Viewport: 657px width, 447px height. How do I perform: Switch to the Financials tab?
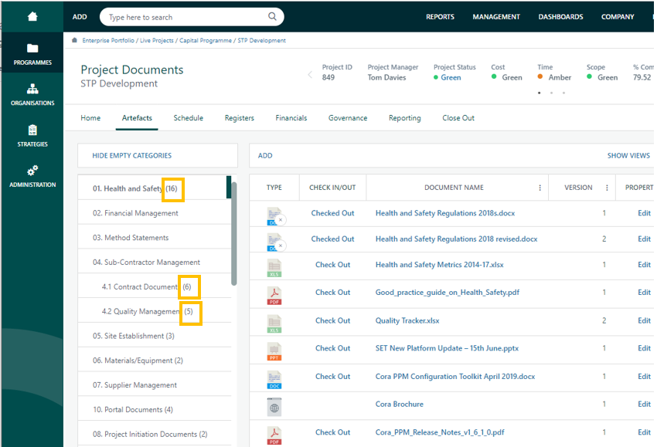point(291,118)
